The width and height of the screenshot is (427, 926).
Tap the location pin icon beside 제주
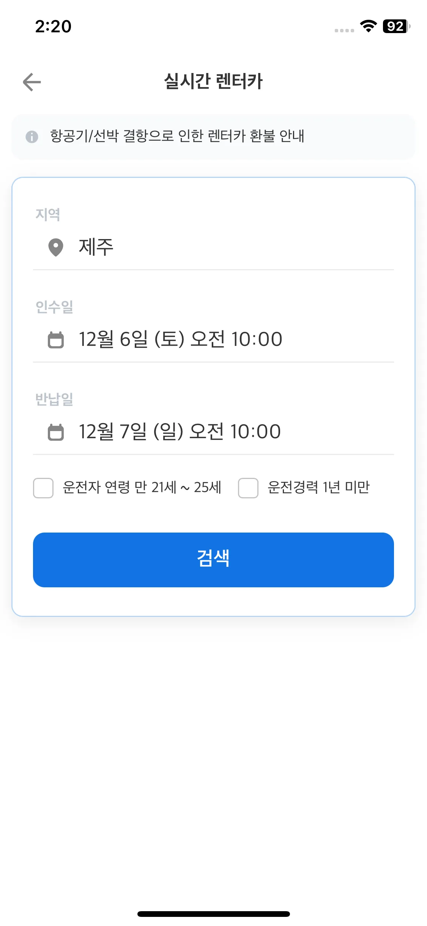pyautogui.click(x=56, y=247)
